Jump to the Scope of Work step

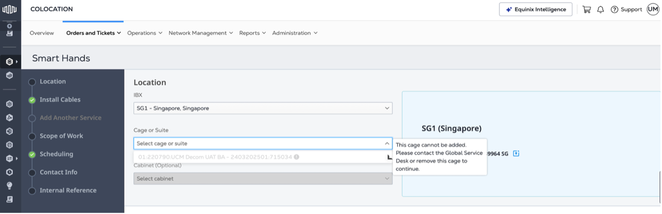61,136
